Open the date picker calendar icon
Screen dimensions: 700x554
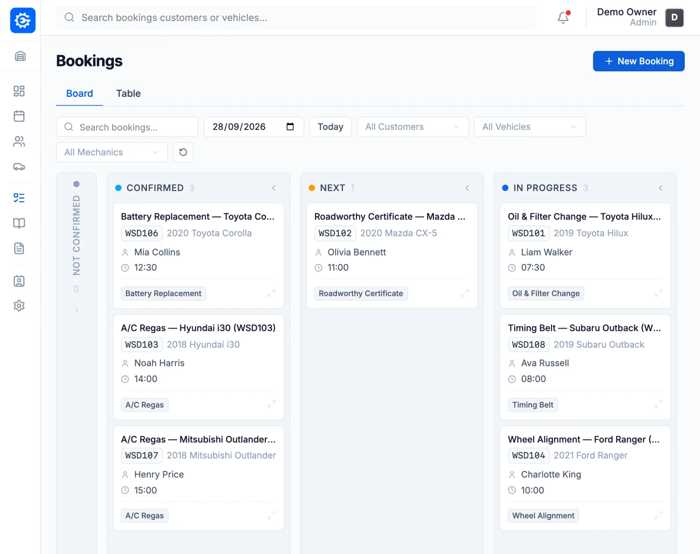coord(290,126)
